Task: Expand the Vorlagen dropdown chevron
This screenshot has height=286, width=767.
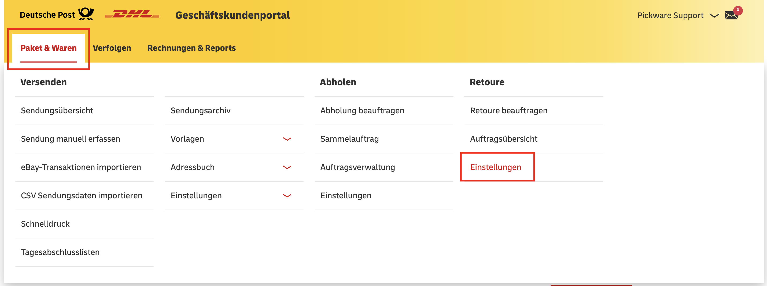Action: click(287, 138)
